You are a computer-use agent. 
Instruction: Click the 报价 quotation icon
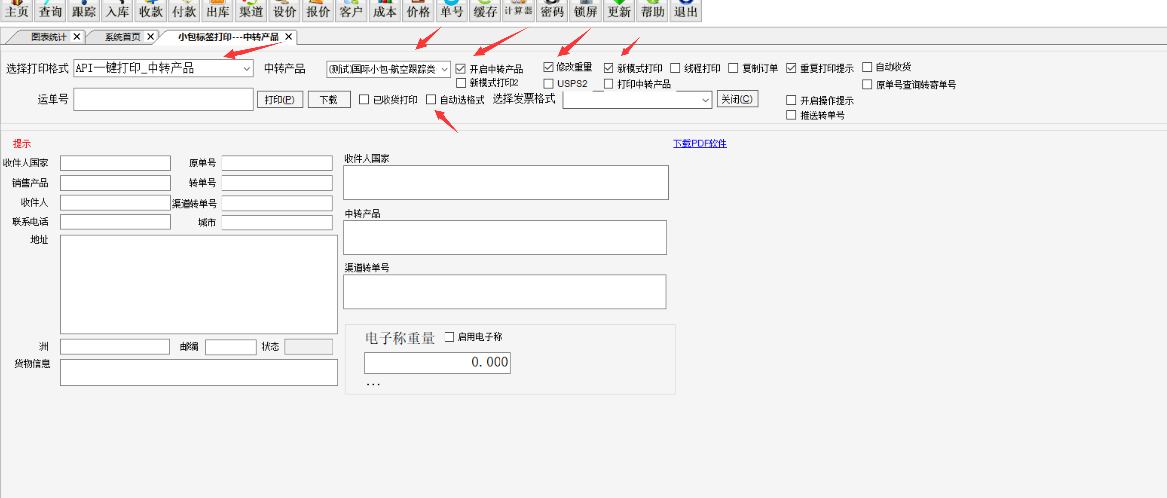(x=318, y=10)
